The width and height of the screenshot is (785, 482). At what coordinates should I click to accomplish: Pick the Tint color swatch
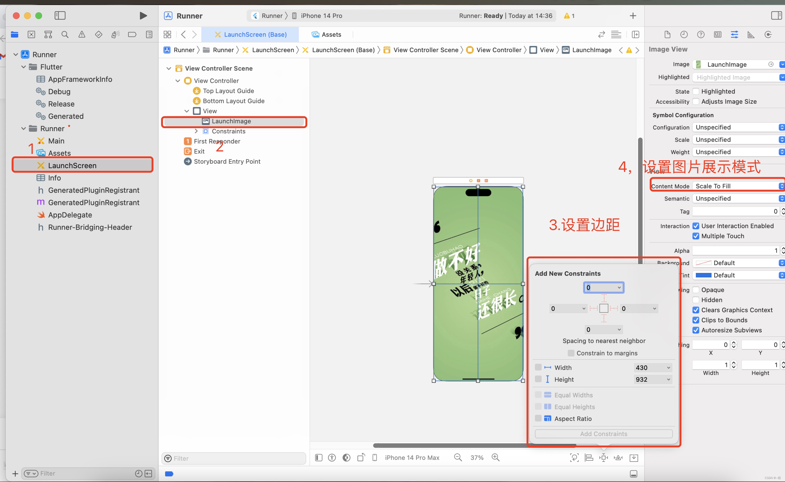point(703,275)
